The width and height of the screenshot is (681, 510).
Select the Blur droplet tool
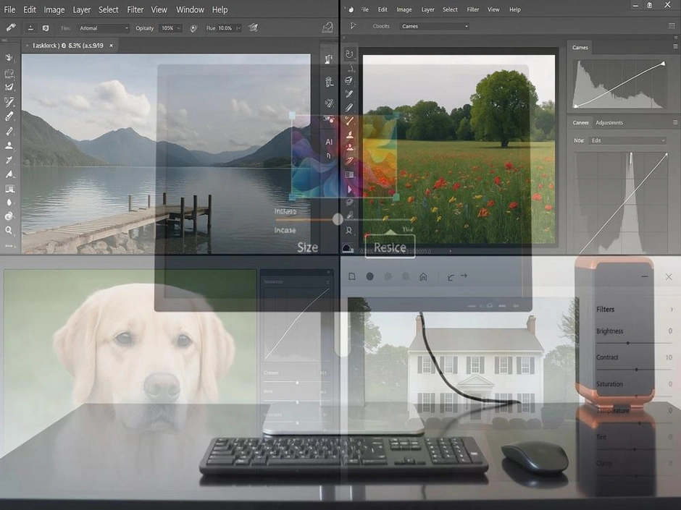(x=9, y=203)
